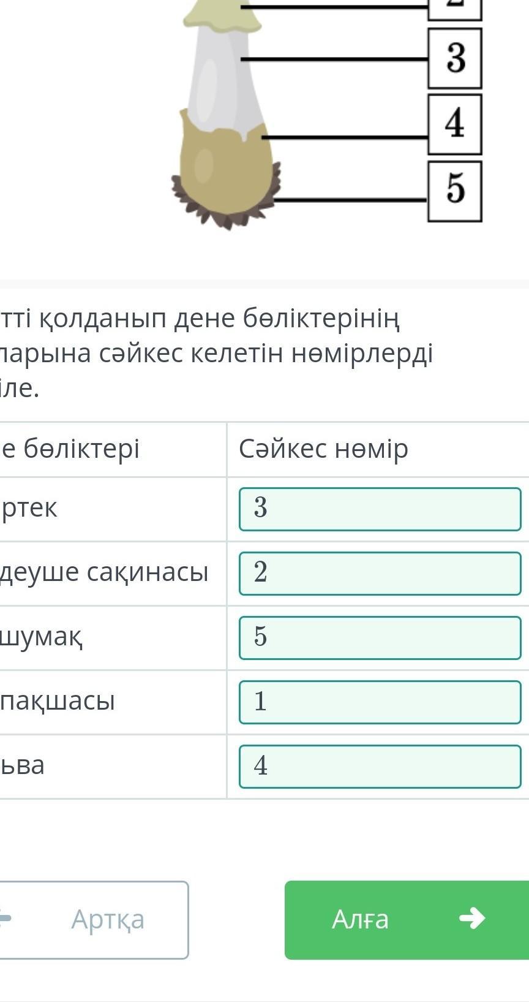Focus the answer field containing 1

(x=380, y=702)
